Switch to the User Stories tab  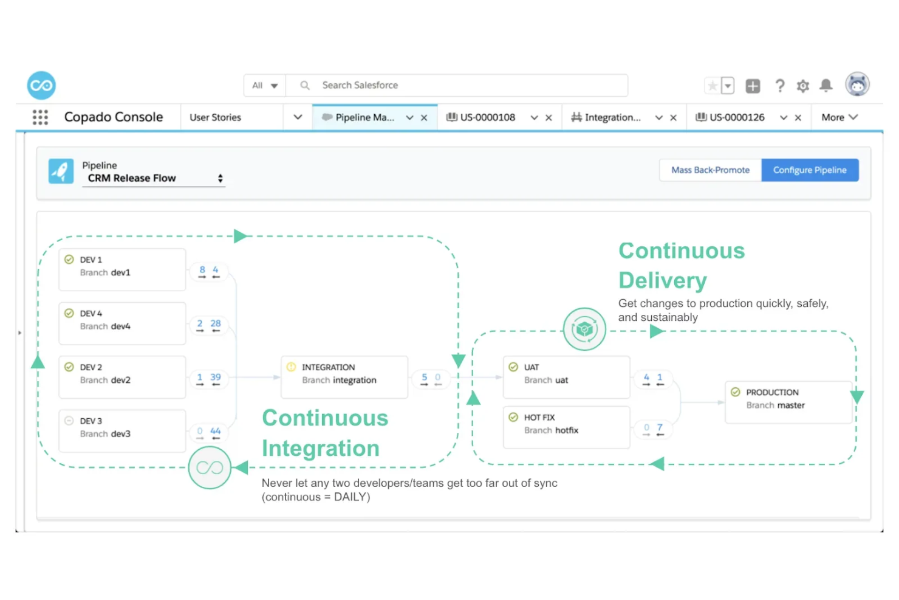pos(216,117)
